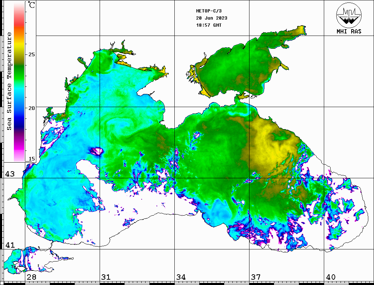This screenshot has width=374, height=285.
Task: Click the '20' temperature scale value
Action: click(32, 108)
